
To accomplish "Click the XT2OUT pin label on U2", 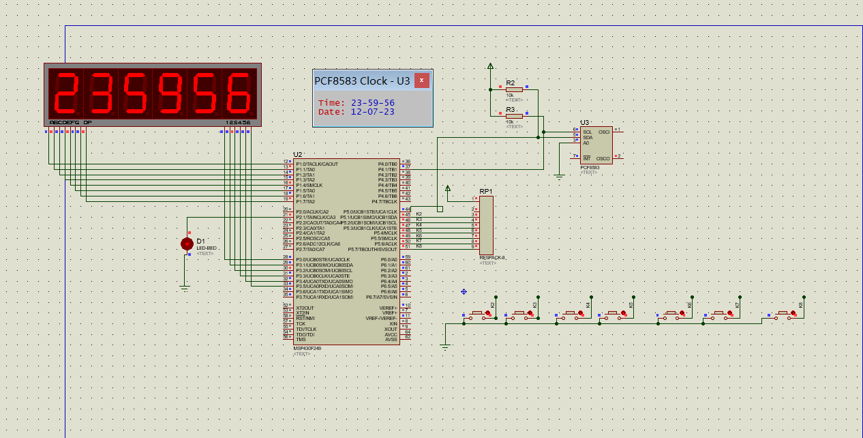I will 304,308.
